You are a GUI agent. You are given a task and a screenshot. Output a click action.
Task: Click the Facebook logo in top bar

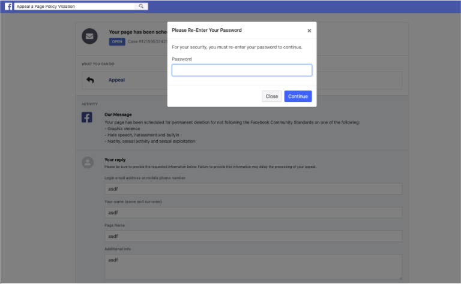(x=8, y=6)
